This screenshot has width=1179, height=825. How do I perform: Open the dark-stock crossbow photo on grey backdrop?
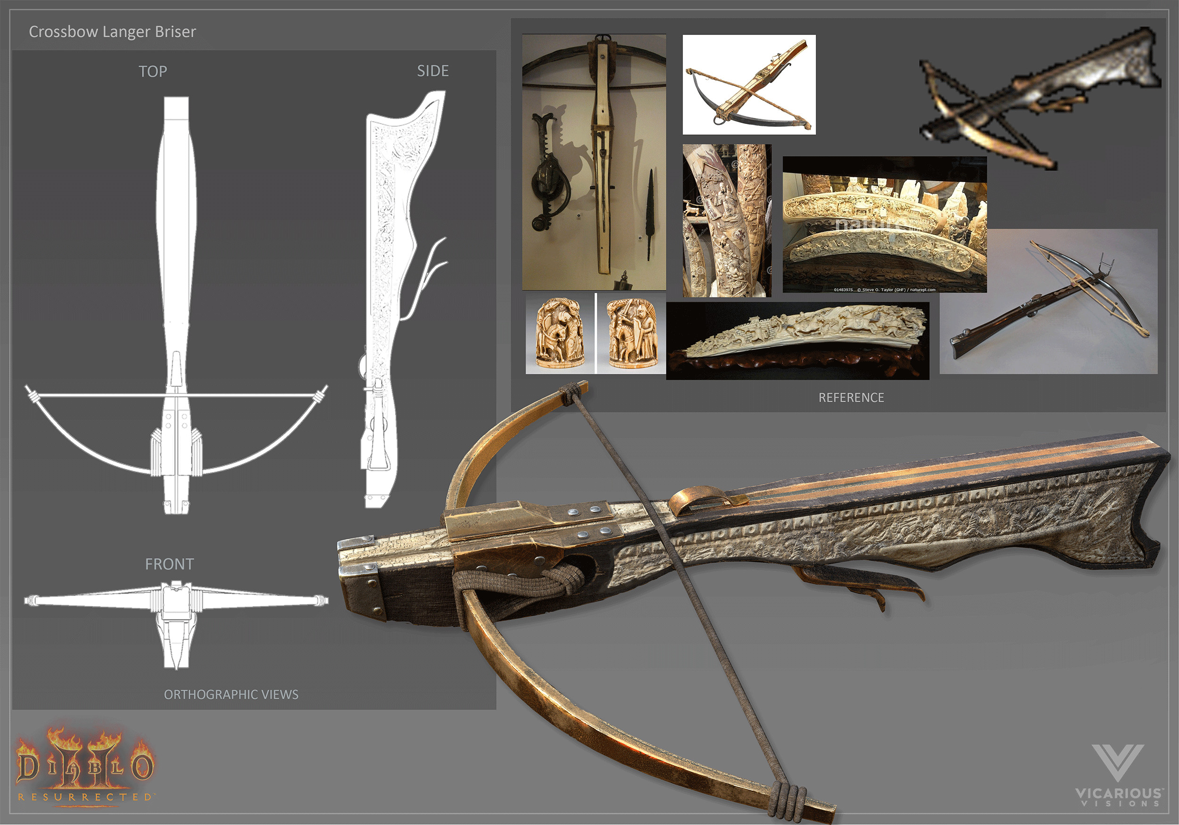(1048, 301)
